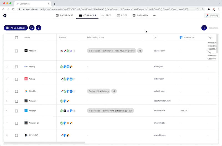Check the box for Ableton row
This screenshot has width=222, height=146.
[16, 51]
